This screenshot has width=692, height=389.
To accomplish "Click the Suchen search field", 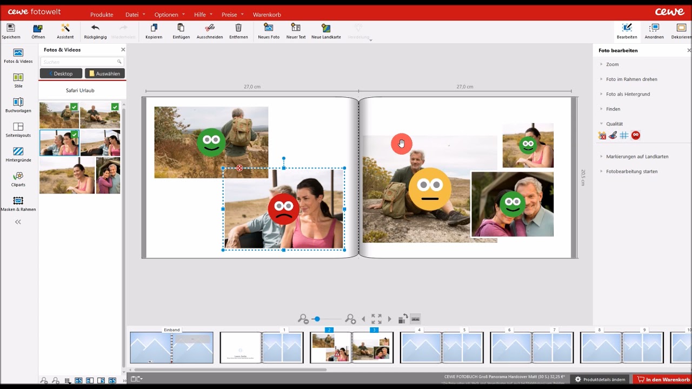I will (x=82, y=62).
